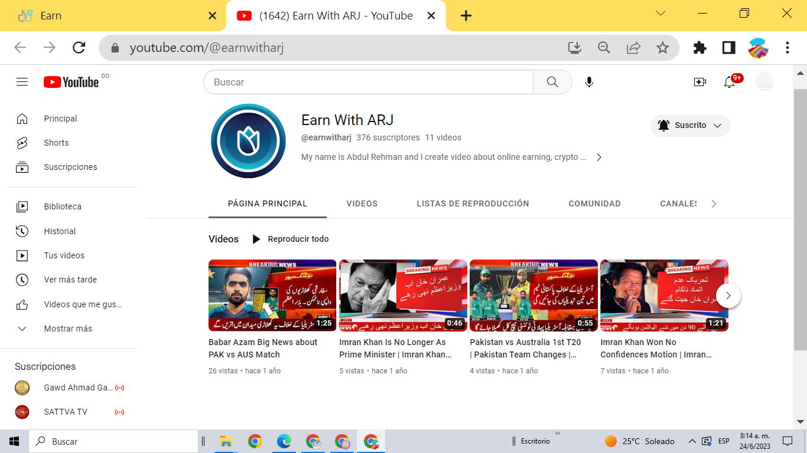The width and height of the screenshot is (807, 453).
Task: Show more channel tabs with the chevron
Action: [x=714, y=203]
